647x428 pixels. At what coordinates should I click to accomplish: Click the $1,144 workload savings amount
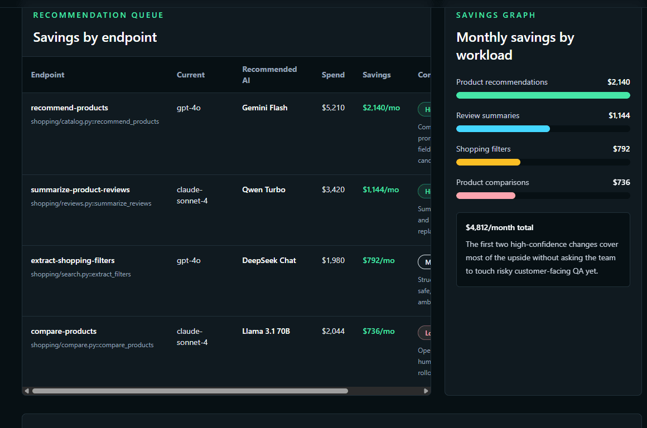point(619,115)
